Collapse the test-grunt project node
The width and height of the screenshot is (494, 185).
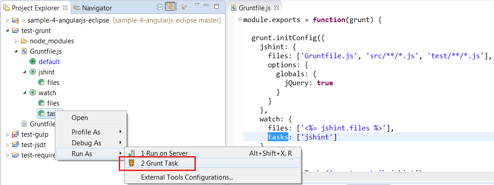click(7, 31)
